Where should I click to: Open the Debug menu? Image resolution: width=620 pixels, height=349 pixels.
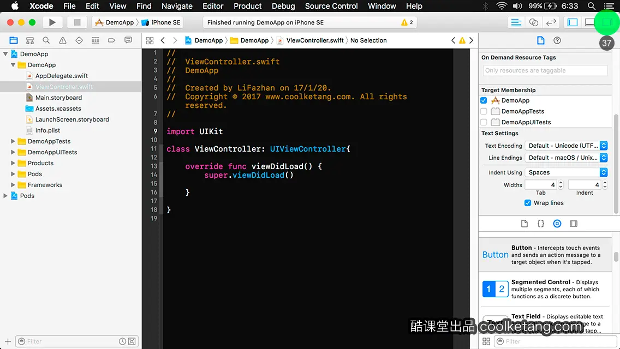point(283,6)
